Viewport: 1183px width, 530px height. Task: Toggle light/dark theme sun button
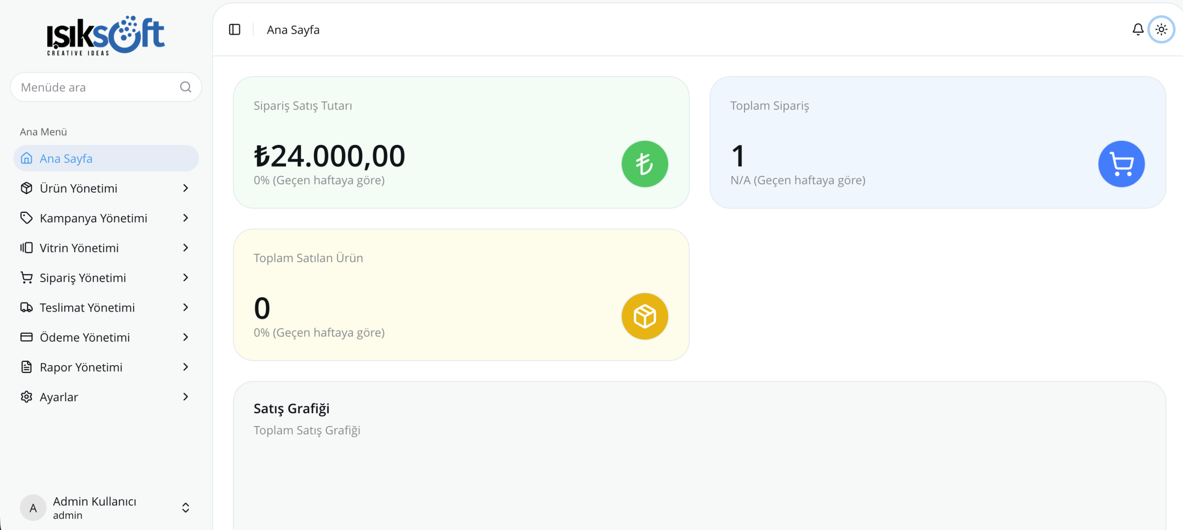1161,30
